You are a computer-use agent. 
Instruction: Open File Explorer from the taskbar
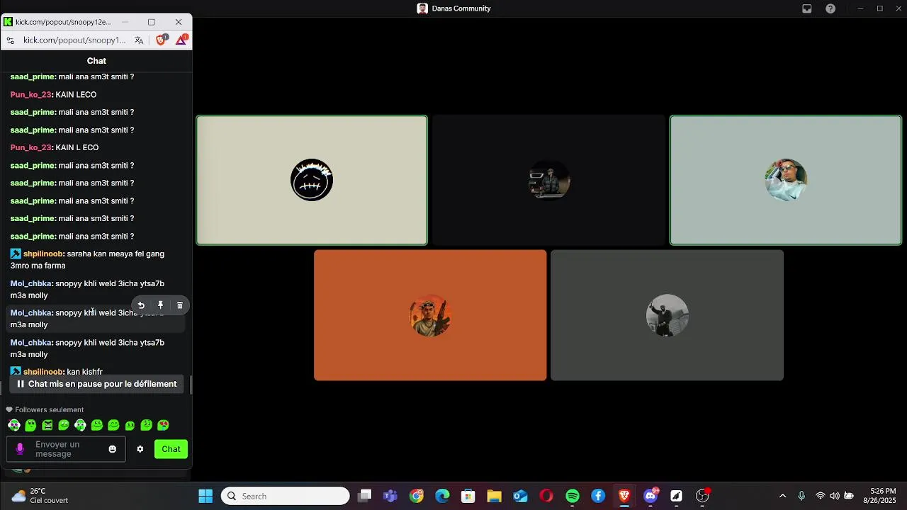click(x=494, y=496)
